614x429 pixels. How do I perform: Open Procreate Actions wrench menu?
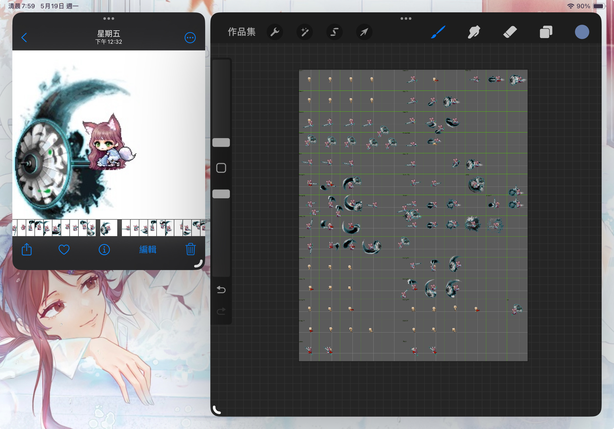pyautogui.click(x=275, y=32)
